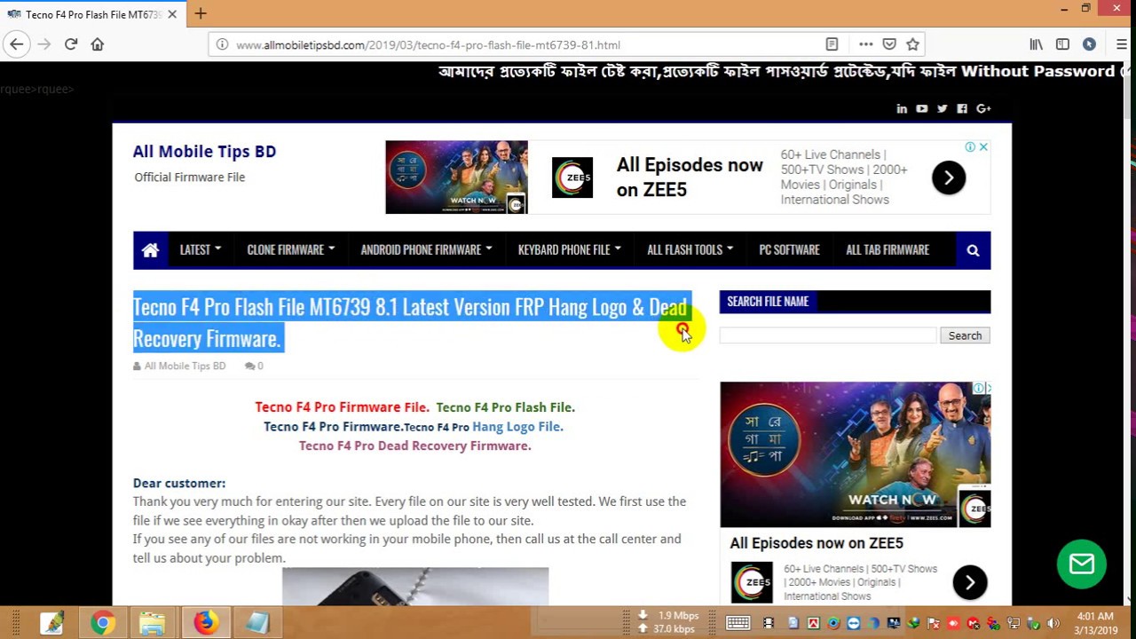
Task: Visit the site's LinkedIn page
Action: 902,108
